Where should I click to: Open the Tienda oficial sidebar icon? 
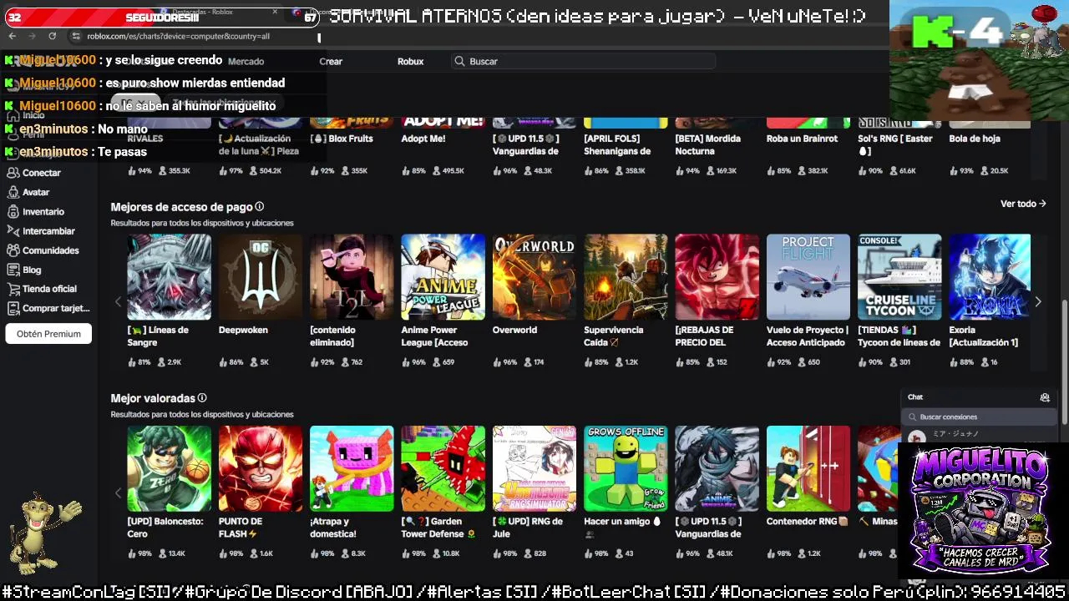click(x=13, y=289)
